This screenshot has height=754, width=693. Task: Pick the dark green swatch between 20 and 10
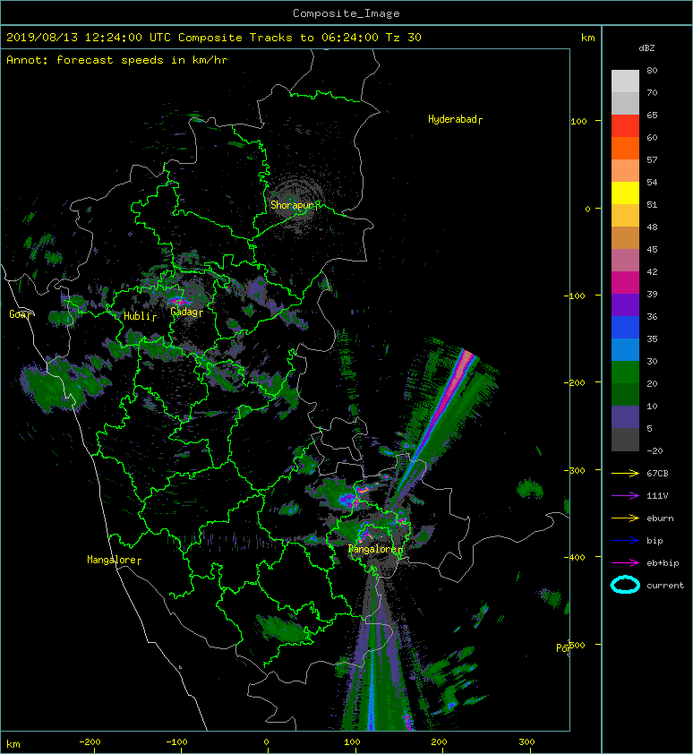click(625, 394)
